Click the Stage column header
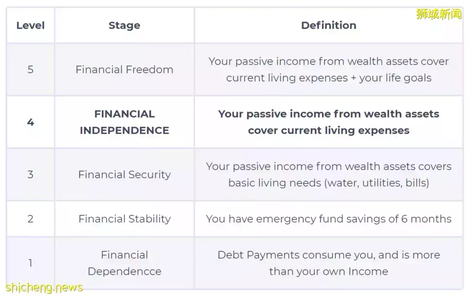The image size is (468, 296). click(x=124, y=25)
